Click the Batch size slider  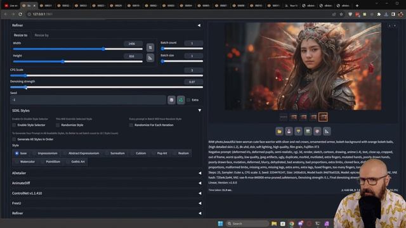(x=182, y=61)
